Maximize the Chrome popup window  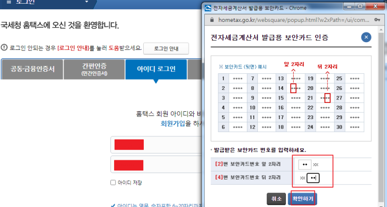(x=360, y=6)
